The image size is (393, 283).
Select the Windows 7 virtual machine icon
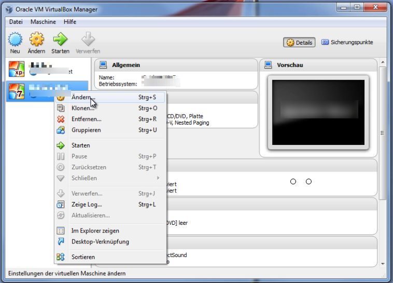click(17, 90)
